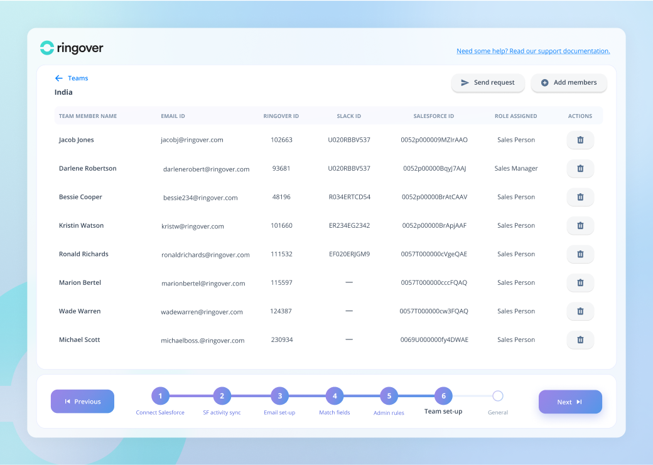Click email ronaldrichards@ringover.com

205,255
